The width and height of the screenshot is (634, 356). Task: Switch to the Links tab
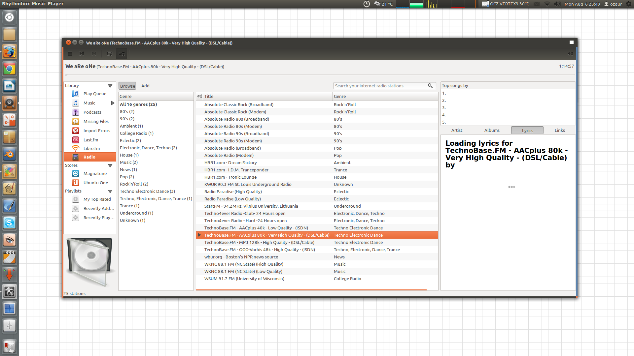560,131
